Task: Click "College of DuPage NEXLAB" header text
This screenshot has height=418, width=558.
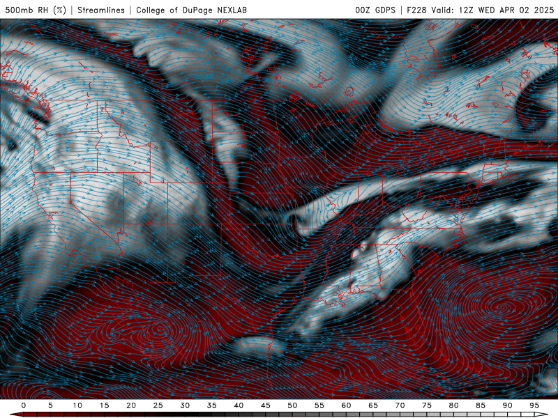Action: pyautogui.click(x=191, y=10)
